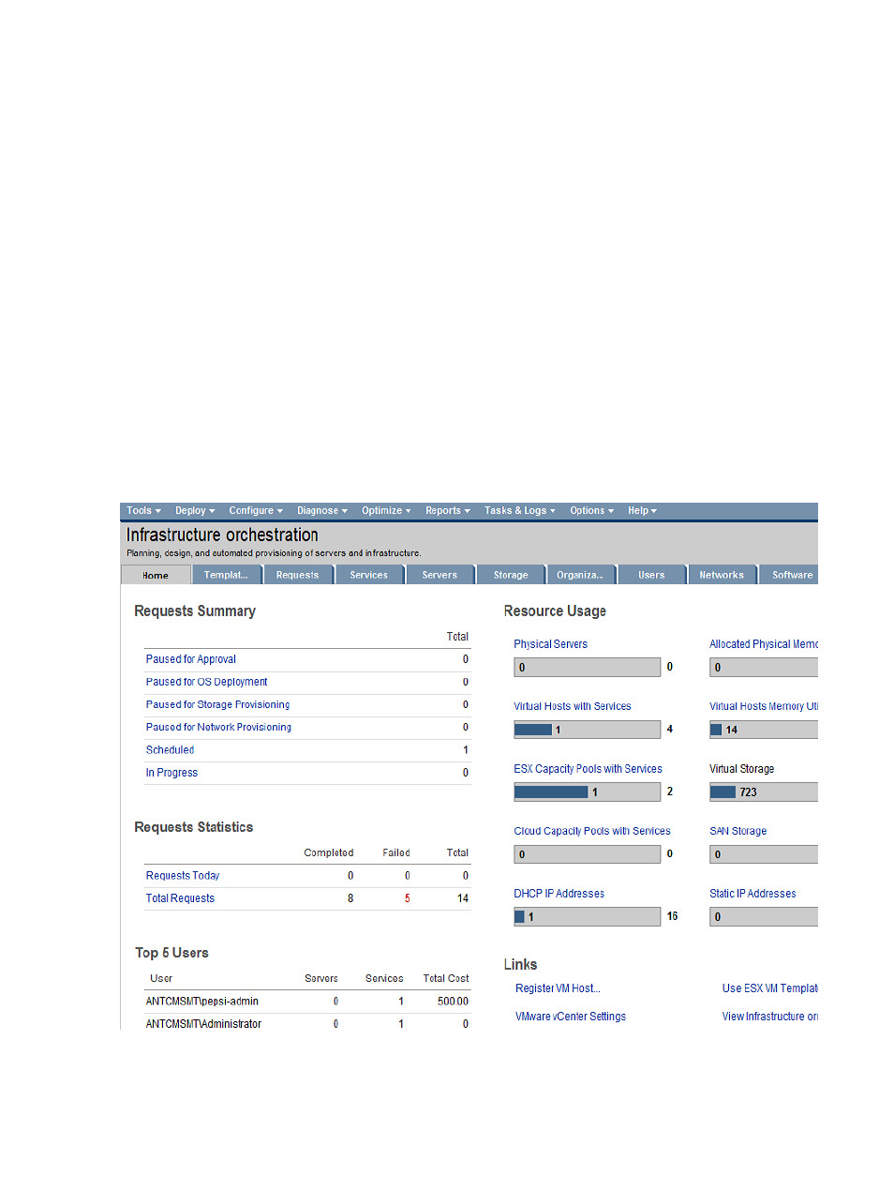Click the DHCP IP Addresses usage bar

click(588, 917)
